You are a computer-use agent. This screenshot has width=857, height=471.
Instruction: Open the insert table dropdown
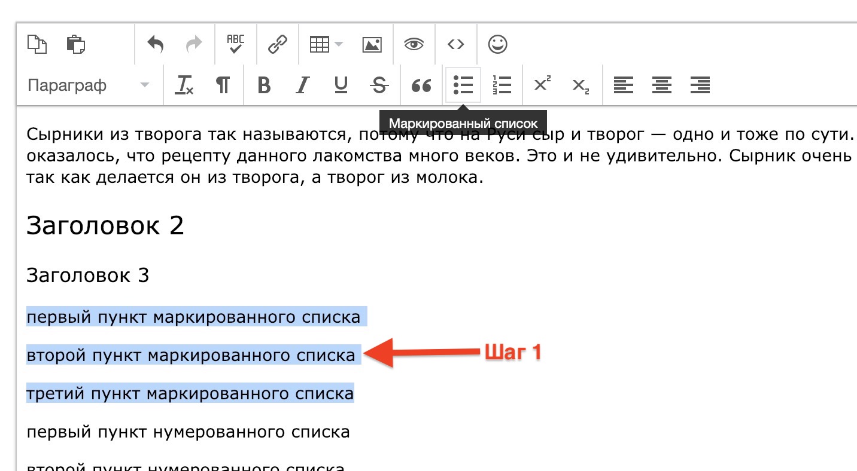(326, 44)
